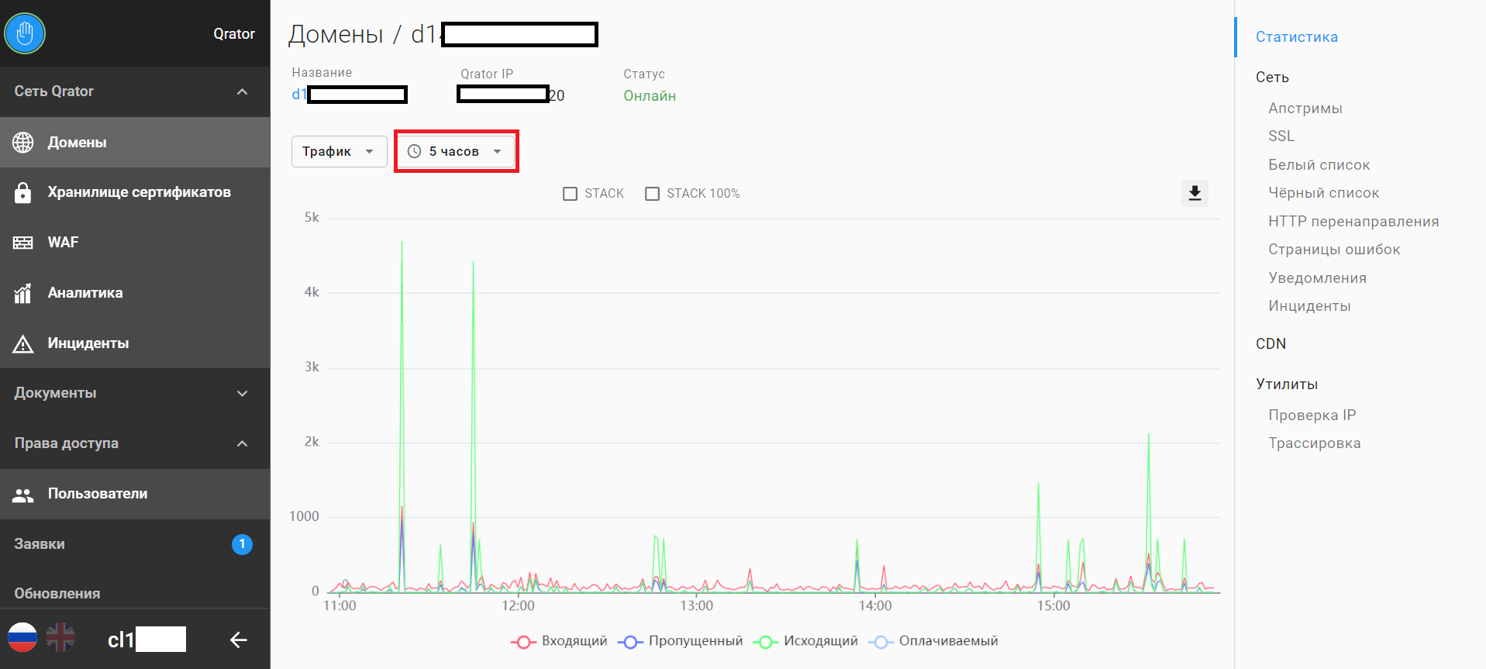The height and width of the screenshot is (669, 1486).
Task: Click the account name next to flags
Action: coord(147,640)
